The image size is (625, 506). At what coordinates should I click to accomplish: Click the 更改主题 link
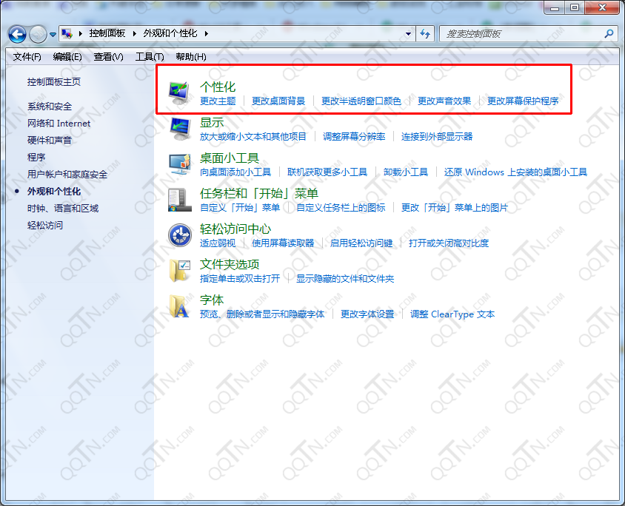pyautogui.click(x=221, y=101)
